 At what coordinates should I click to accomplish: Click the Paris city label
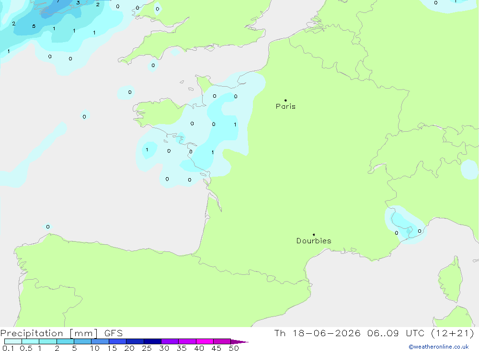click(285, 106)
